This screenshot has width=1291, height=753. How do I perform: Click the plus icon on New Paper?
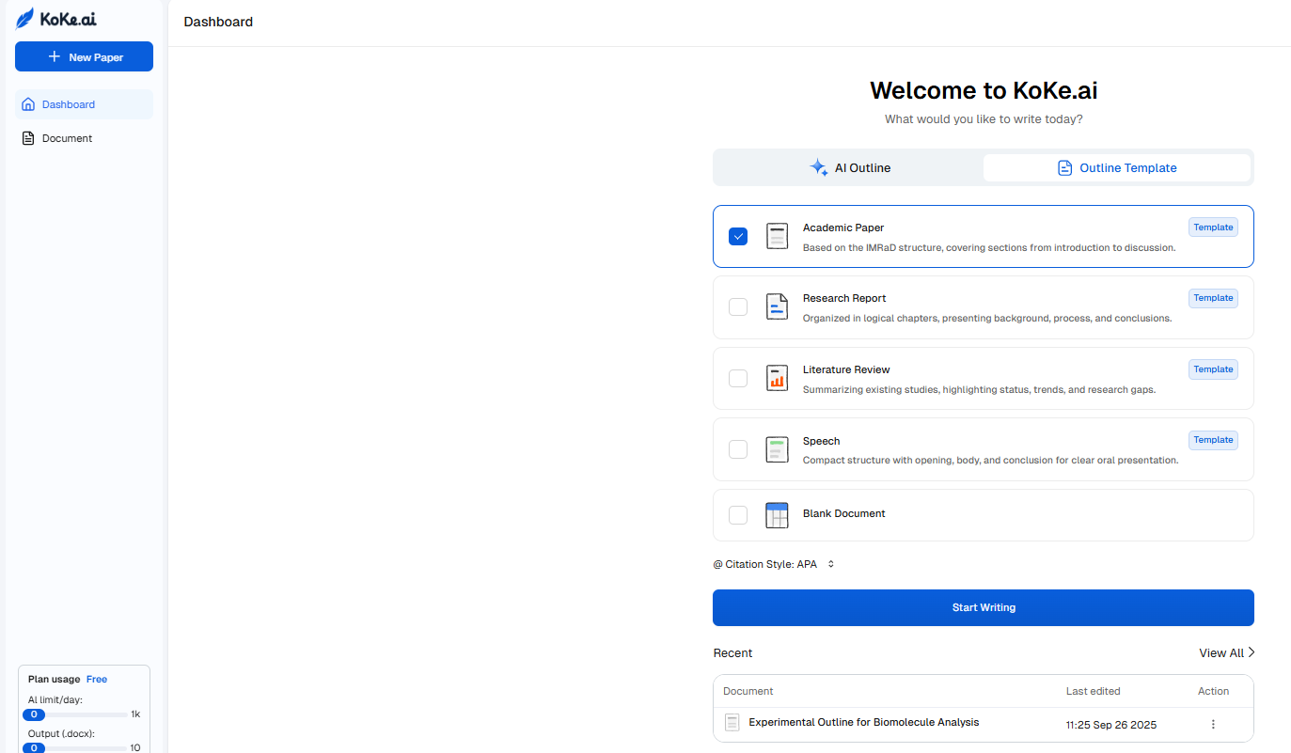[x=55, y=56]
